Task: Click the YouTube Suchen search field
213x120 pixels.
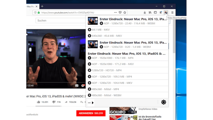Action: pyautogui.click(x=61, y=20)
